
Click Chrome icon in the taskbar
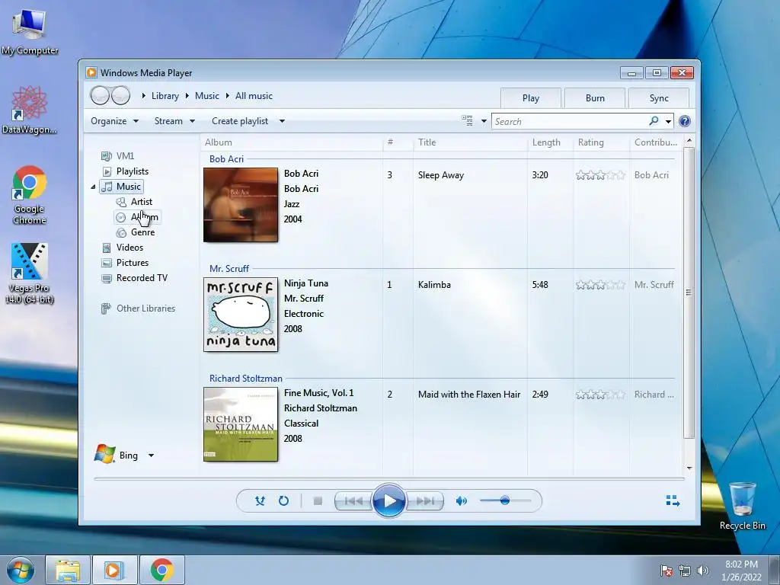pos(161,570)
